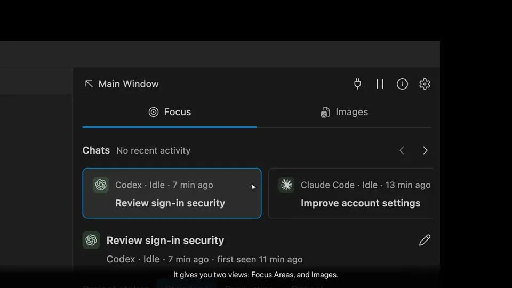Click the Codex logo beside the detail heading
512x288 pixels.
coord(91,240)
